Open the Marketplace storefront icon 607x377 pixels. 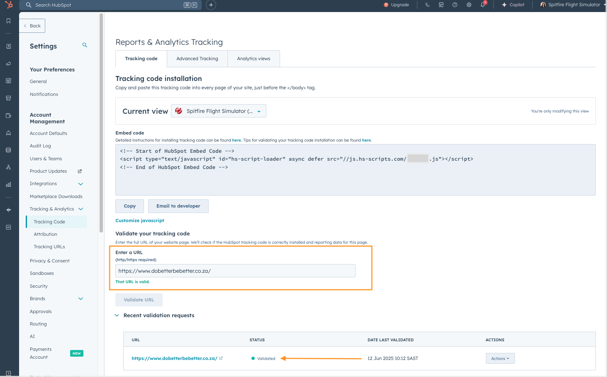coord(441,5)
